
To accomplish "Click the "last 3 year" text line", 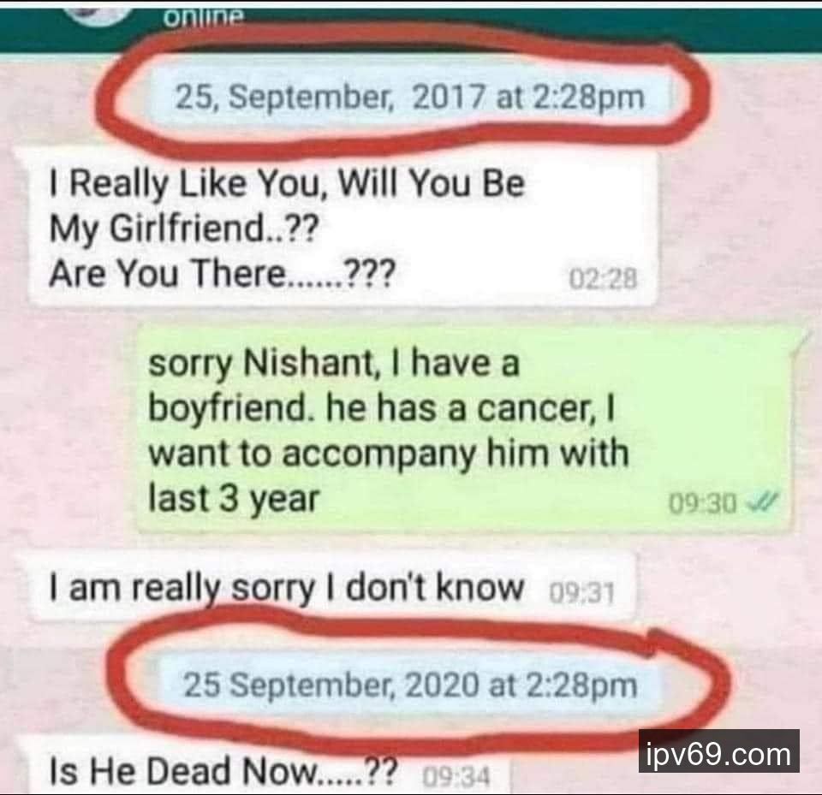I will coord(235,498).
